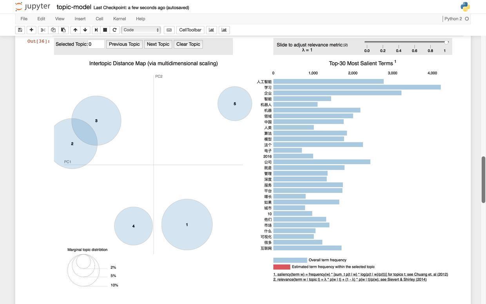Open the Code cell type dropdown
The height and width of the screenshot is (304, 486).
pyautogui.click(x=141, y=30)
